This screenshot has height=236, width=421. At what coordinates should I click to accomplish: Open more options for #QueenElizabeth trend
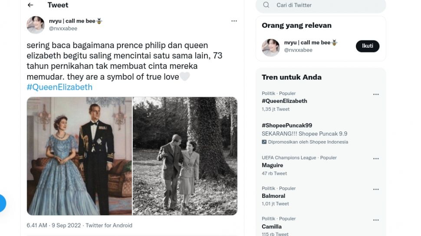click(x=376, y=95)
